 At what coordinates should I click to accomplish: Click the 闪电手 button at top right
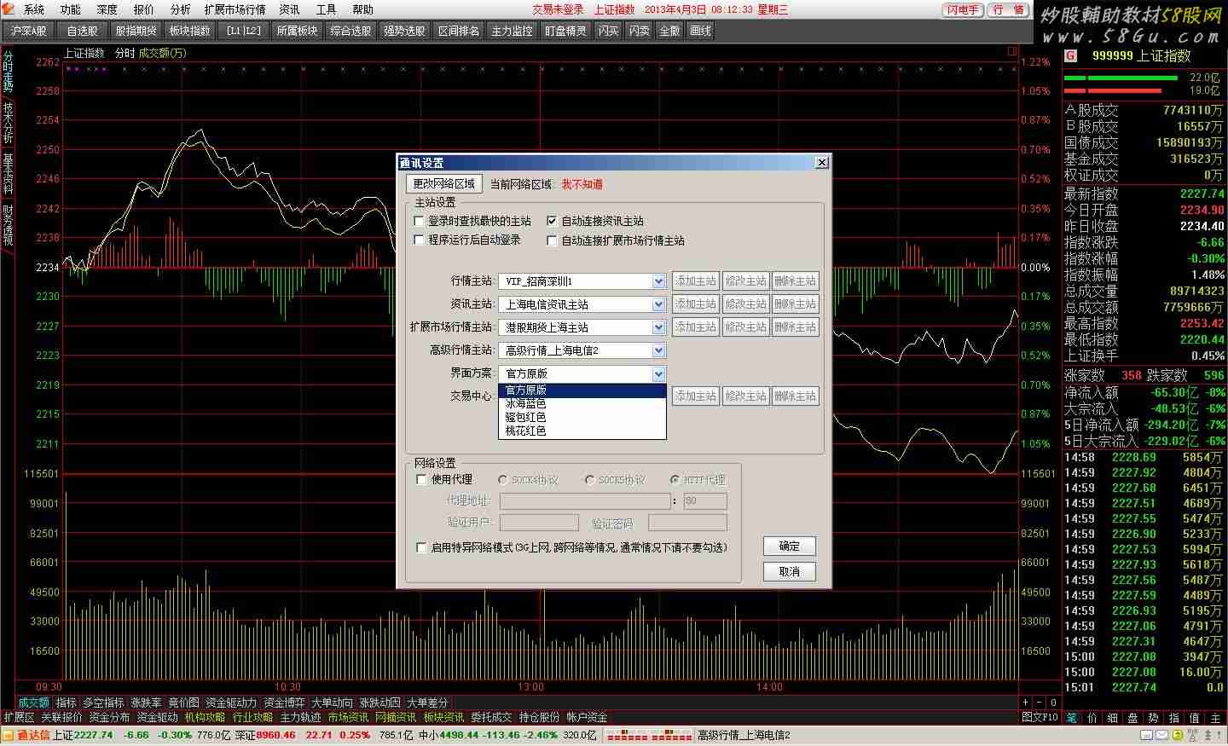click(963, 10)
